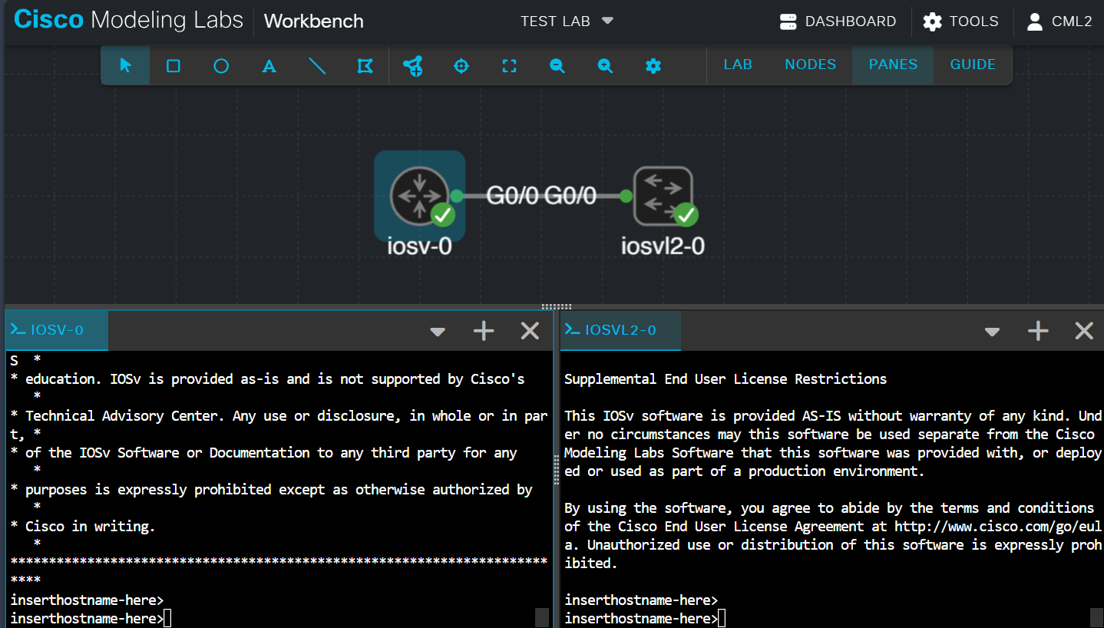
Task: Switch to the IOSVL2-0 console tab
Action: point(620,330)
